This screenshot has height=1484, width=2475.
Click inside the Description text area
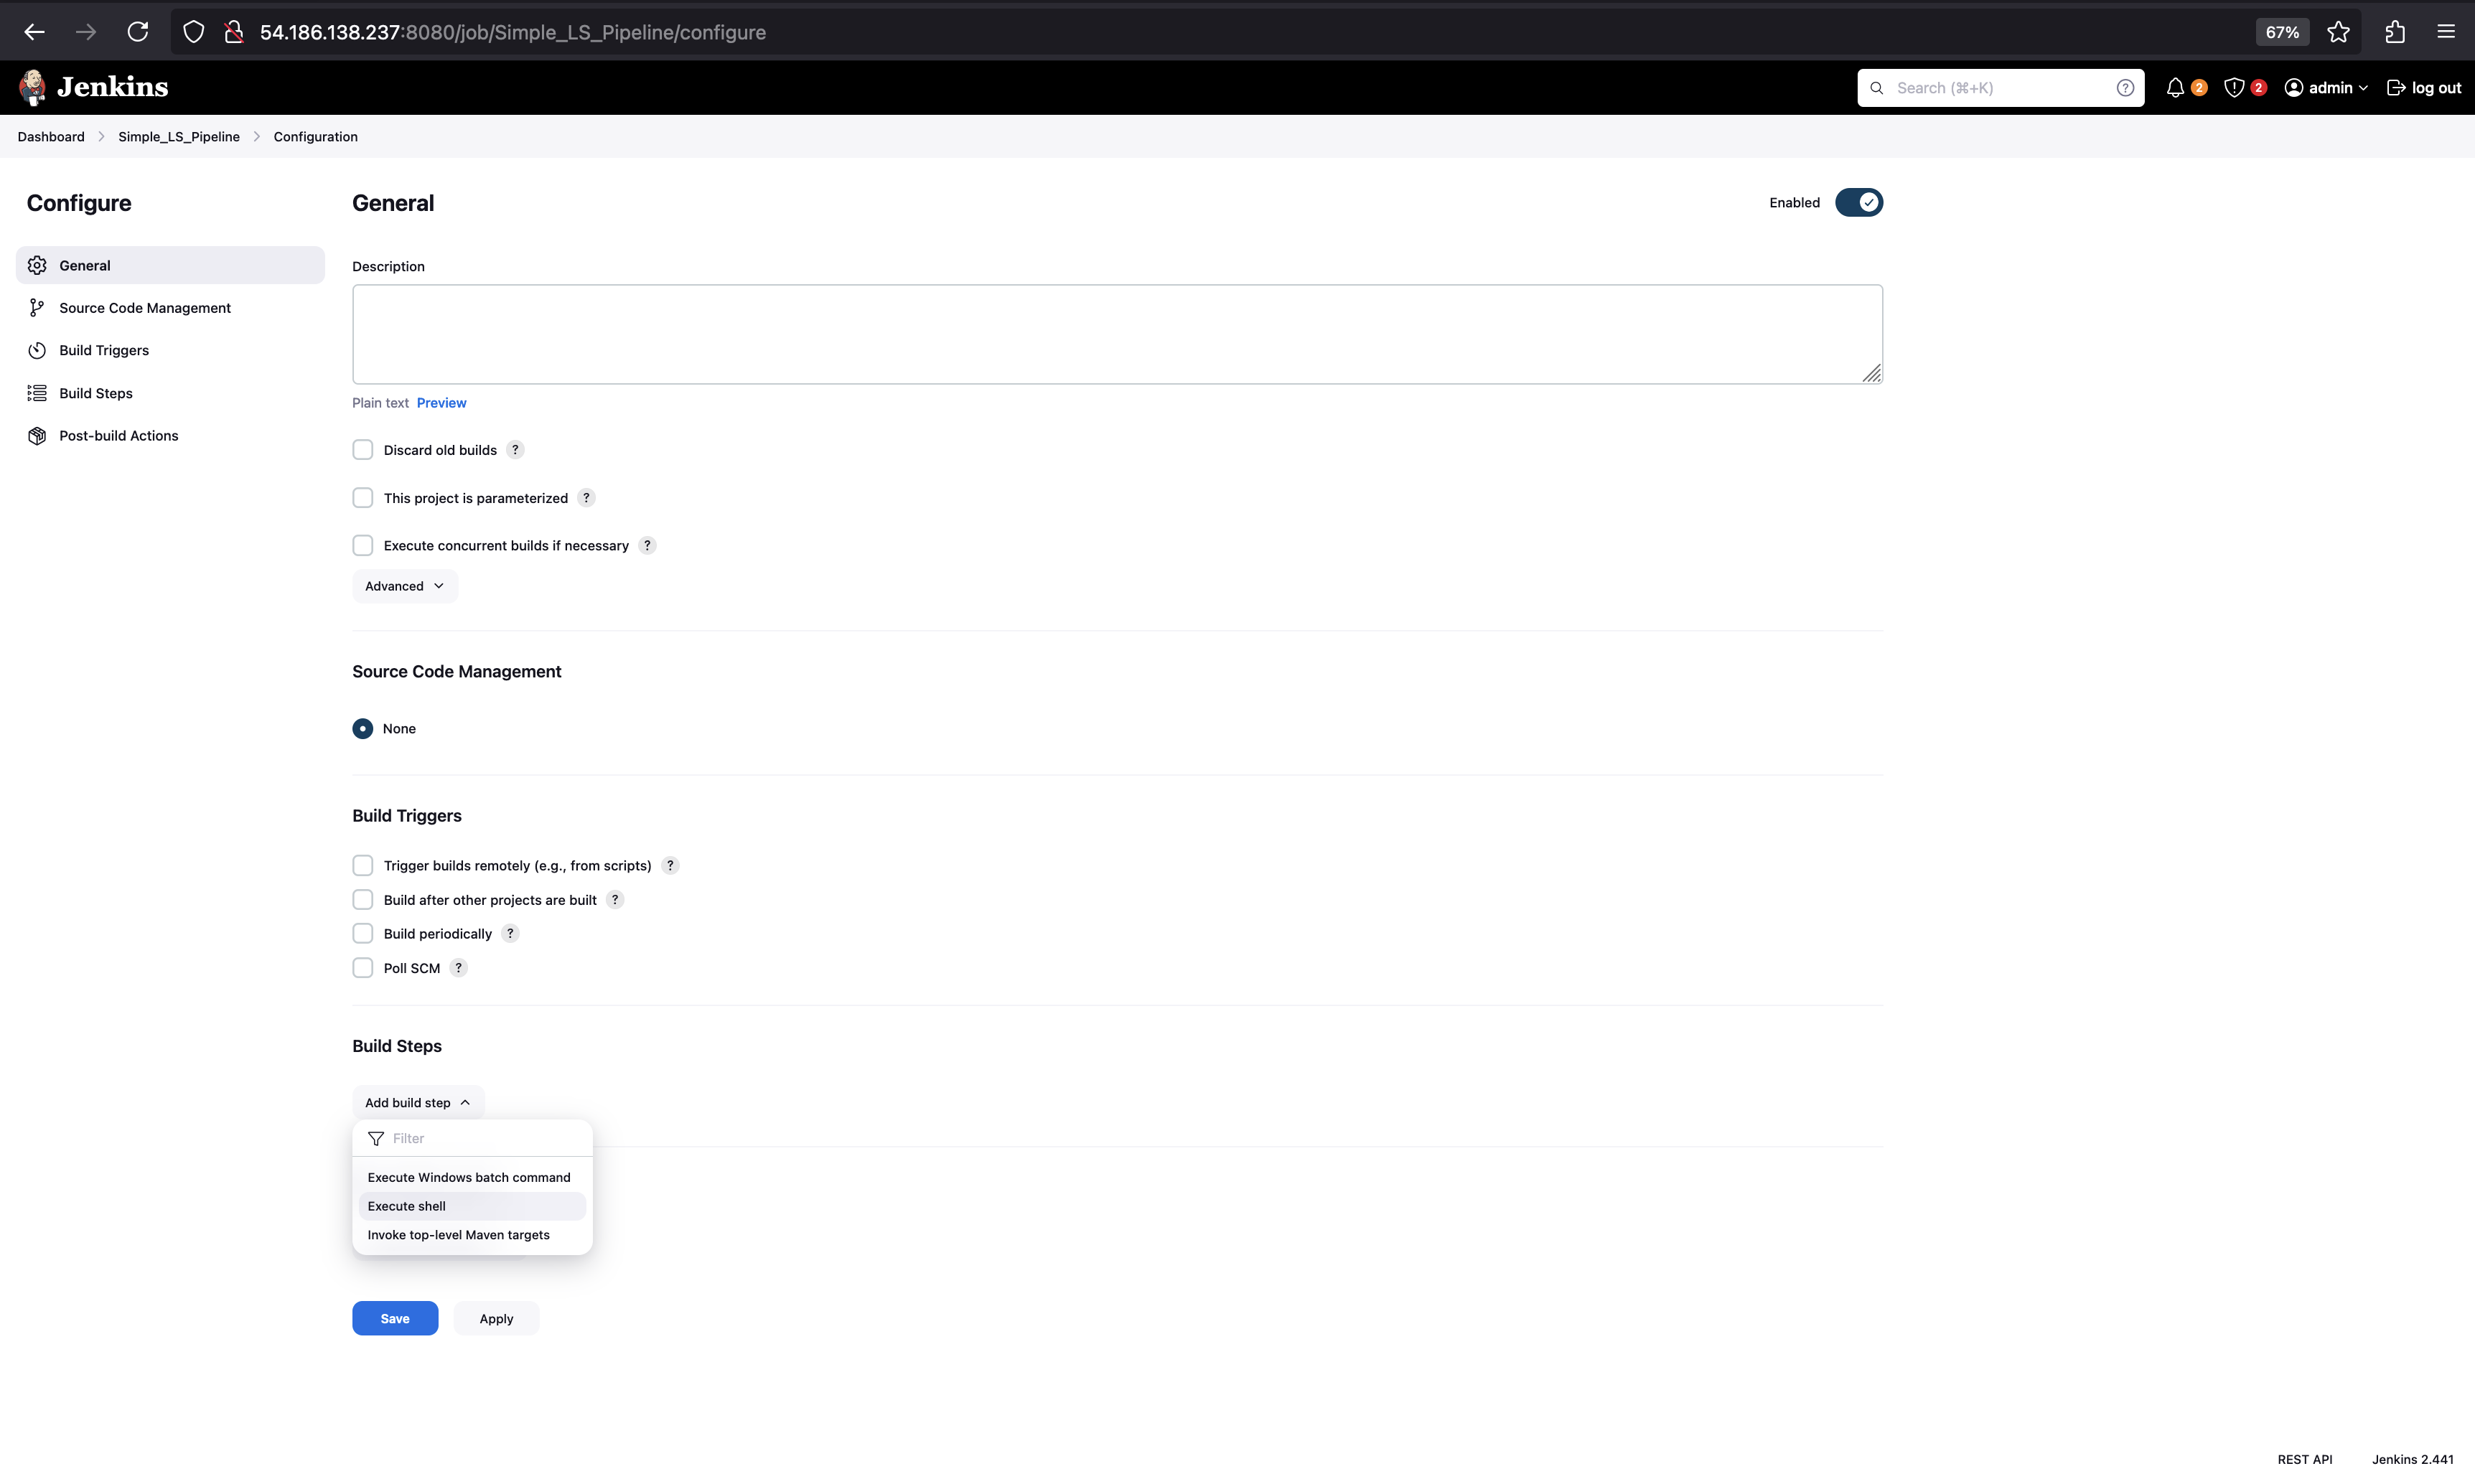click(1116, 334)
